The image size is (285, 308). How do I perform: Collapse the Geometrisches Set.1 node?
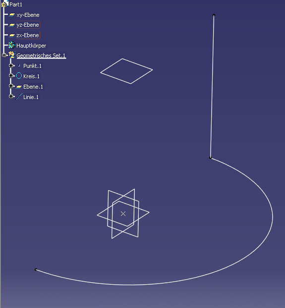4,55
